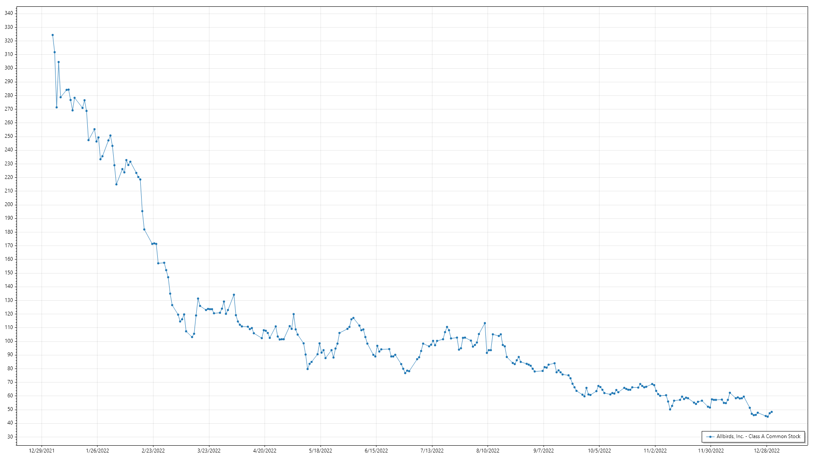
Task: Click the 2/23/2022 x-axis date label
Action: click(x=153, y=450)
